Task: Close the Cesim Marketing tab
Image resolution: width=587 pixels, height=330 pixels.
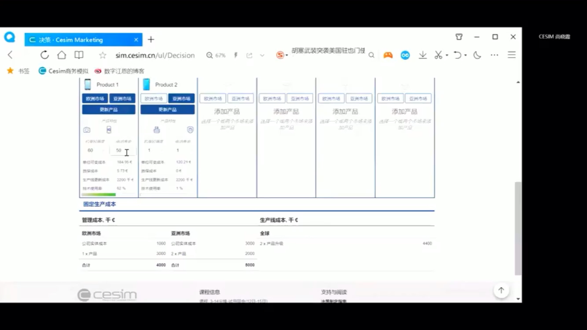Action: pos(136,40)
